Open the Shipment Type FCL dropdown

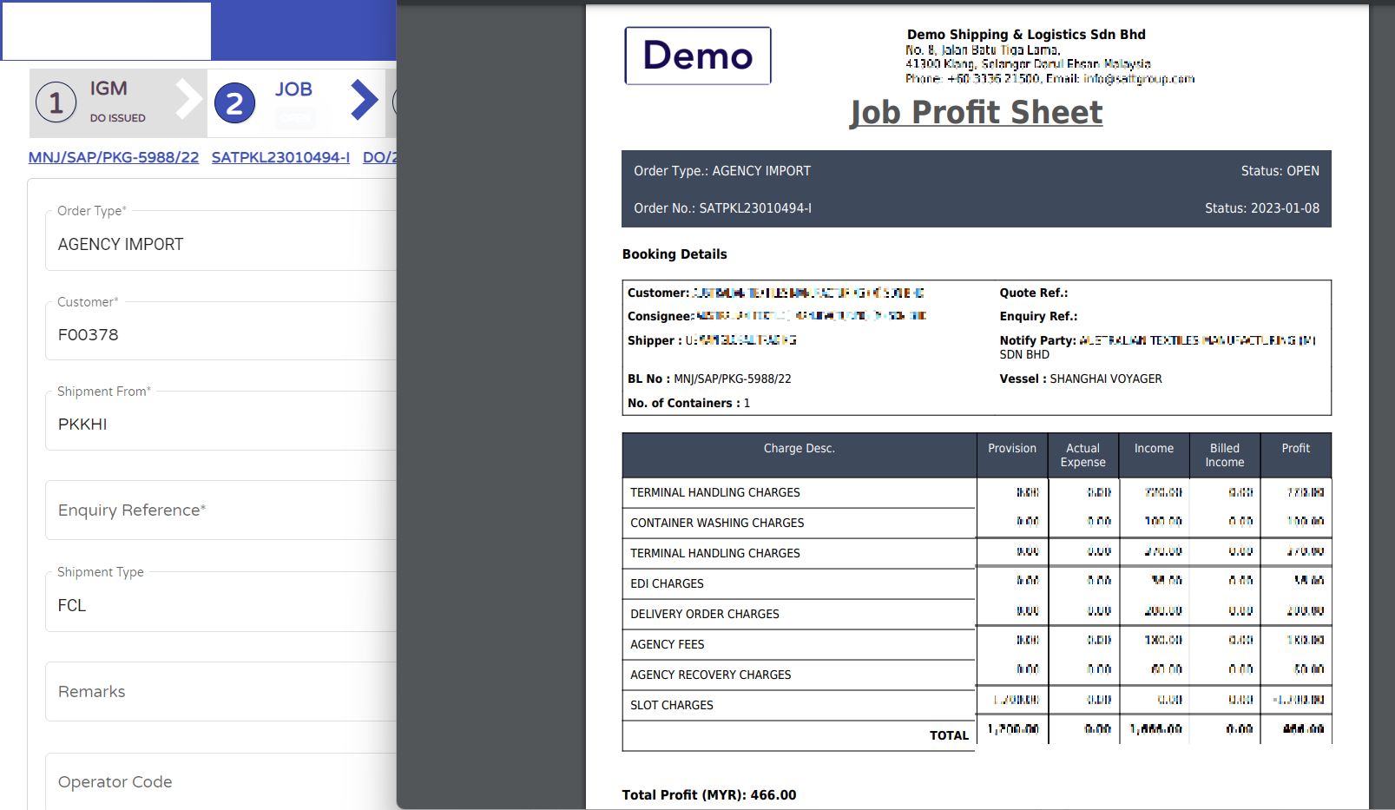(x=220, y=602)
